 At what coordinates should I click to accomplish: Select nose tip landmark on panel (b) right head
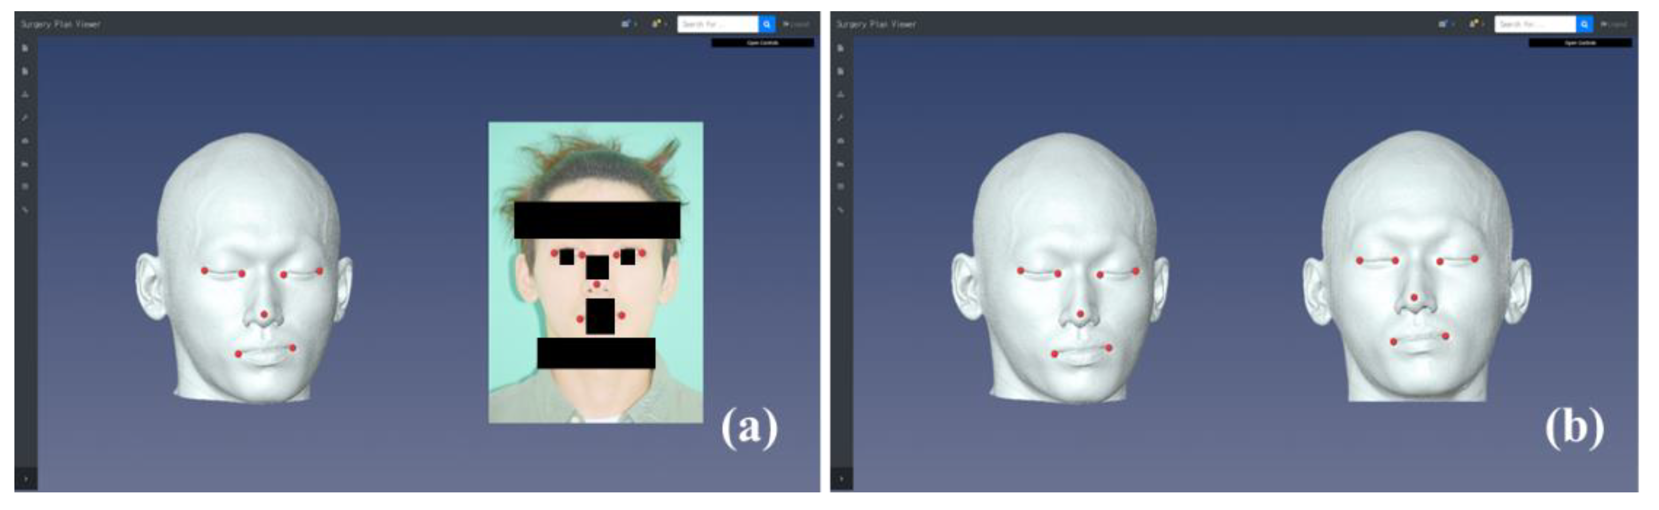pyautogui.click(x=1414, y=298)
